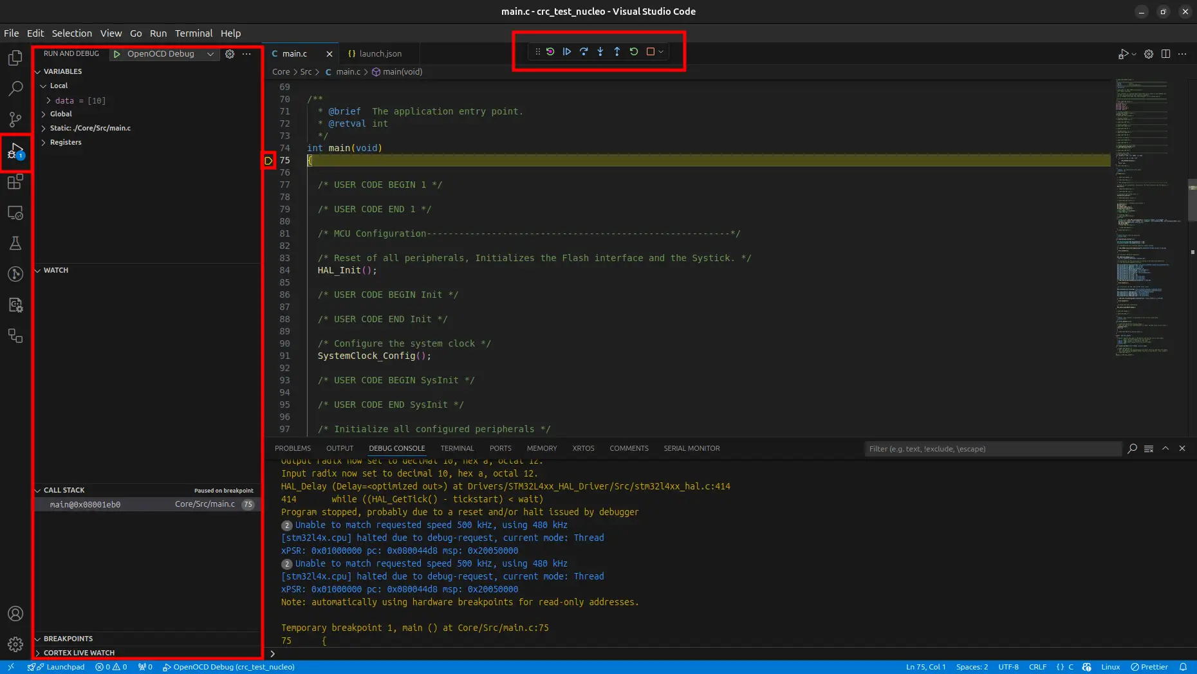This screenshot has height=674, width=1197.
Task: Click the gear icon in editor title bar
Action: point(1149,54)
